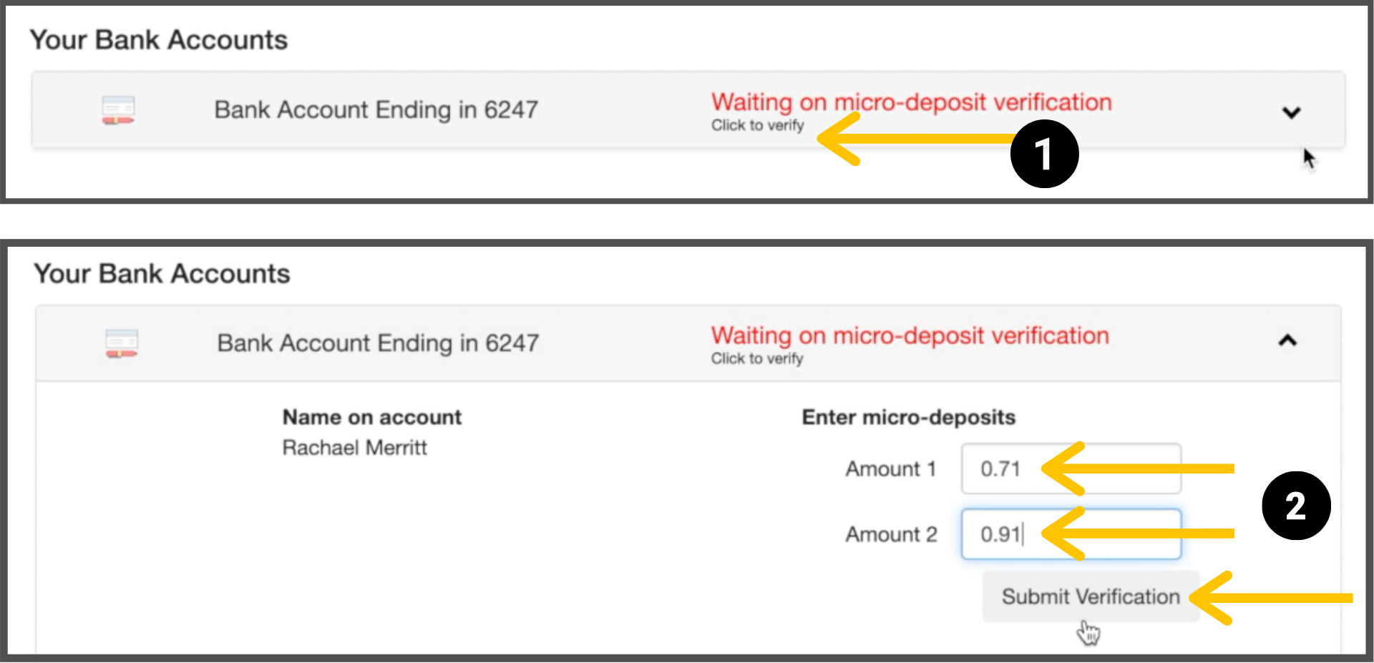Click the account holder name Rachael Merritt
This screenshot has height=663, width=1374.
tap(354, 448)
